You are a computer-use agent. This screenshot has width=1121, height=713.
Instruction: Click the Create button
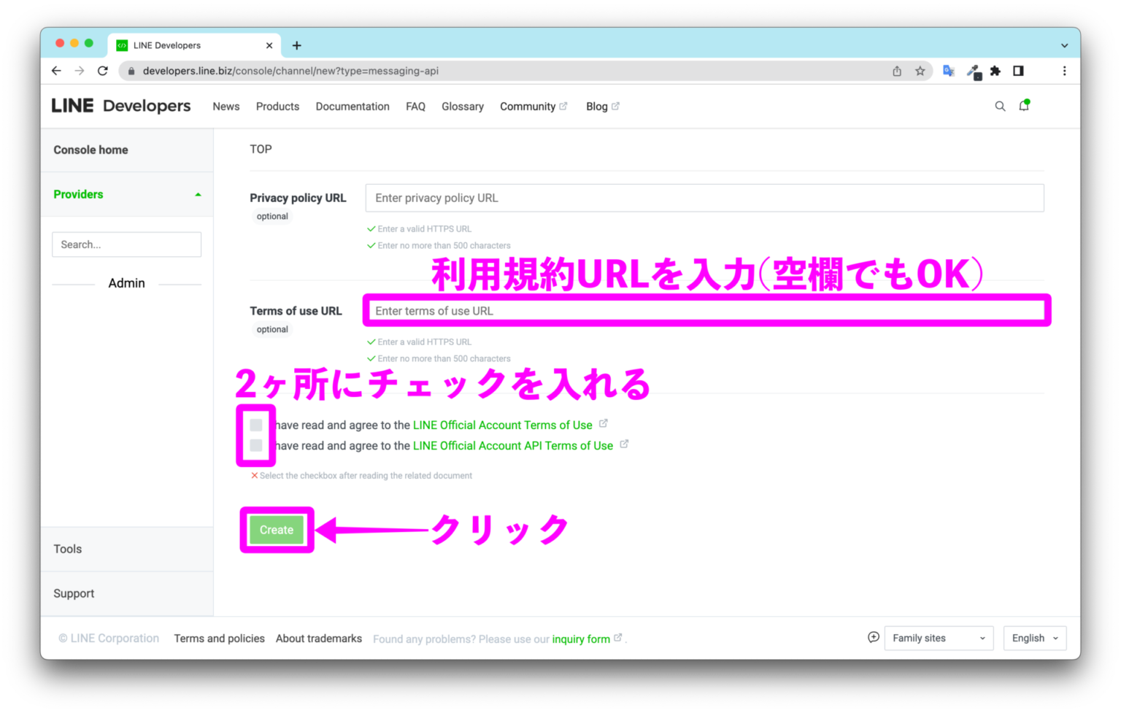276,530
